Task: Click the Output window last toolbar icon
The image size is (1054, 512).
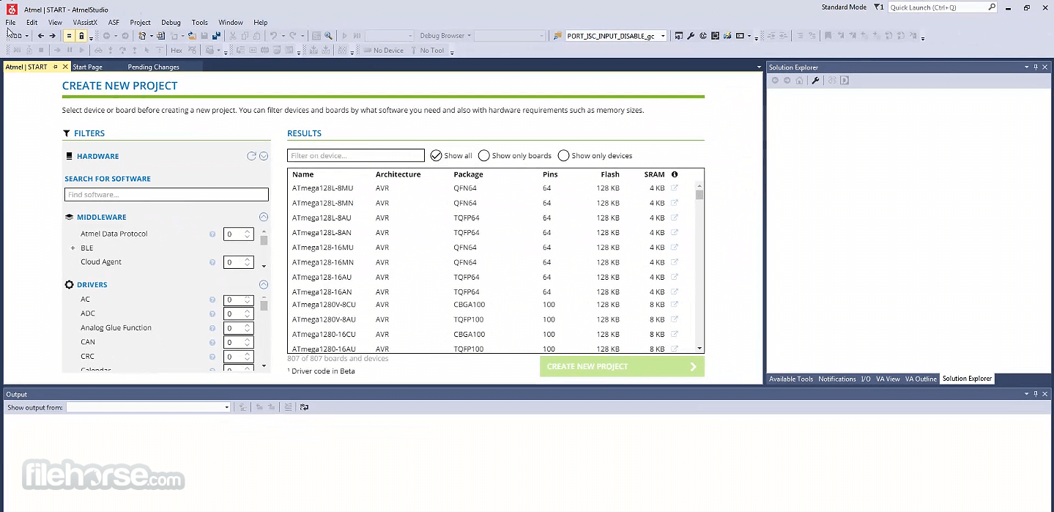Action: click(x=304, y=407)
